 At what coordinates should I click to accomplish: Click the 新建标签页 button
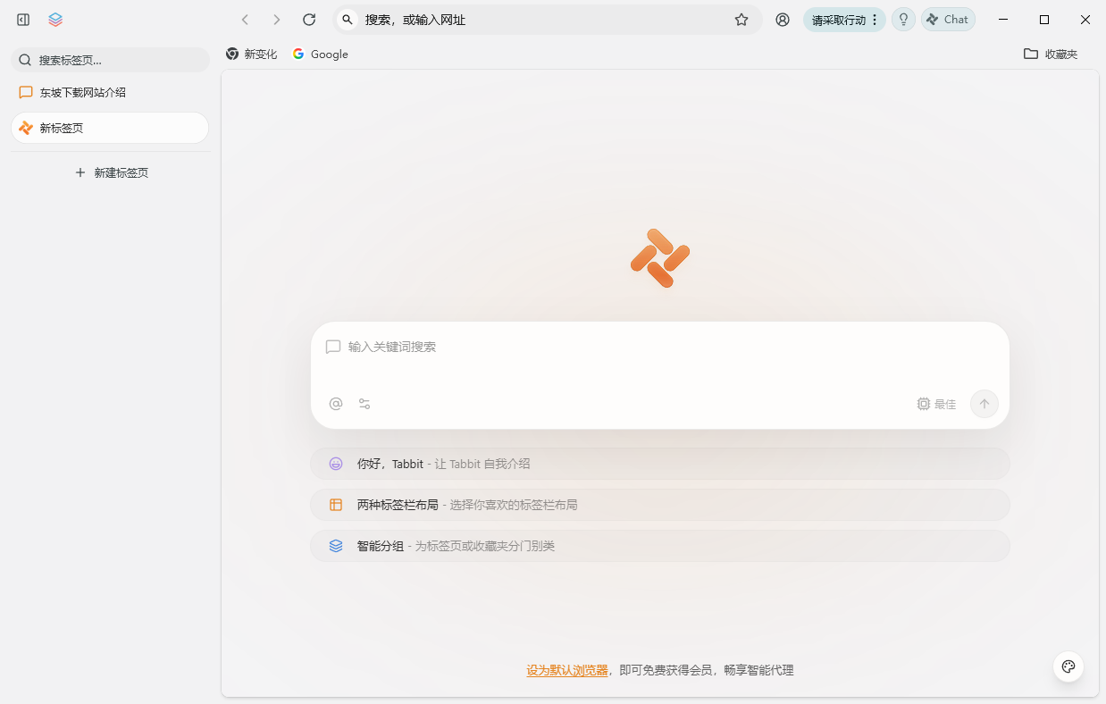click(x=111, y=172)
